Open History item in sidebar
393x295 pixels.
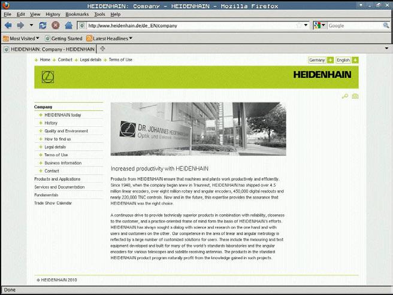[x=51, y=123]
